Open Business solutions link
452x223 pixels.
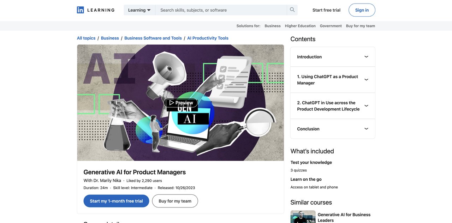click(x=273, y=26)
